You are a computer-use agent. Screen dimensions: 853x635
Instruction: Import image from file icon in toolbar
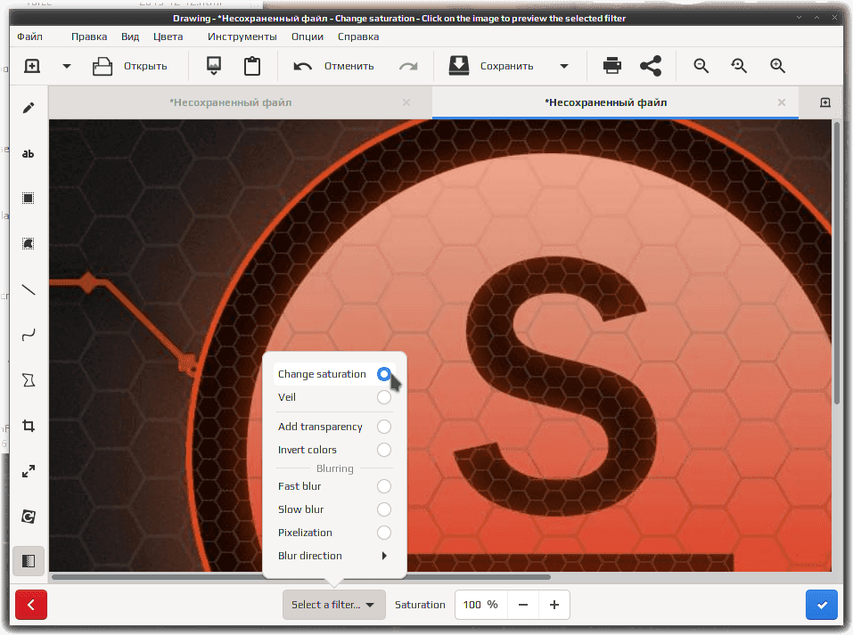point(214,66)
